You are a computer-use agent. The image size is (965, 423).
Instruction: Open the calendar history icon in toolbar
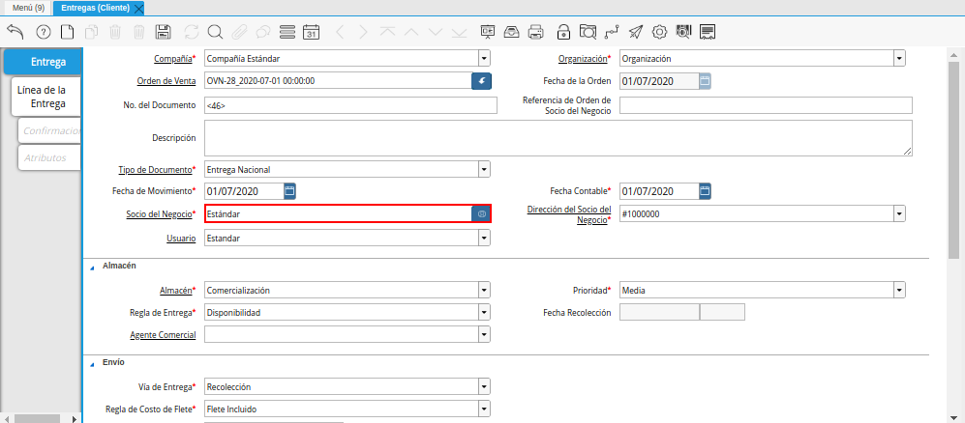pyautogui.click(x=311, y=32)
